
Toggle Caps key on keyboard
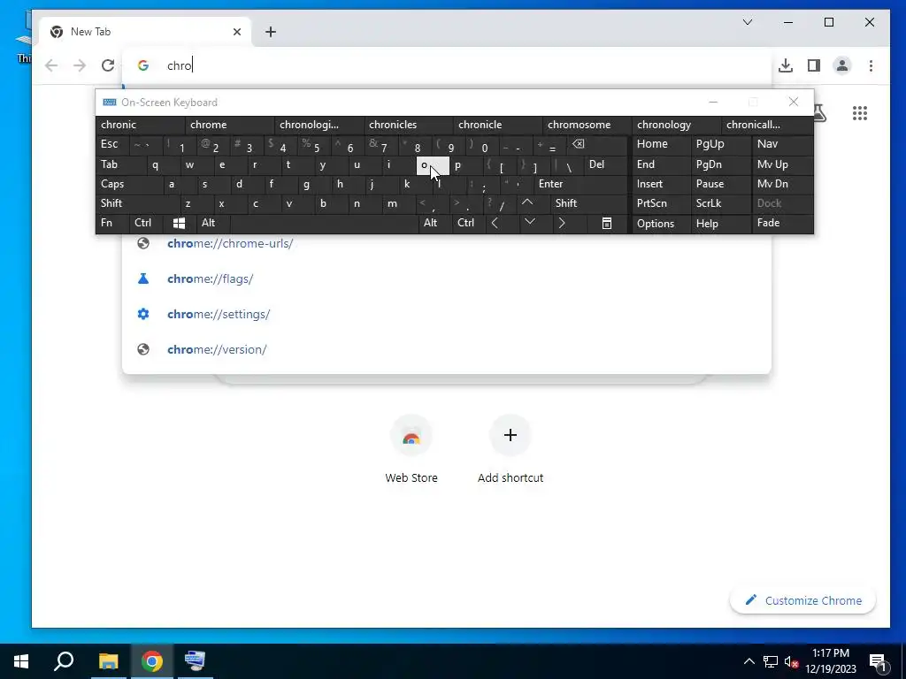click(128, 184)
